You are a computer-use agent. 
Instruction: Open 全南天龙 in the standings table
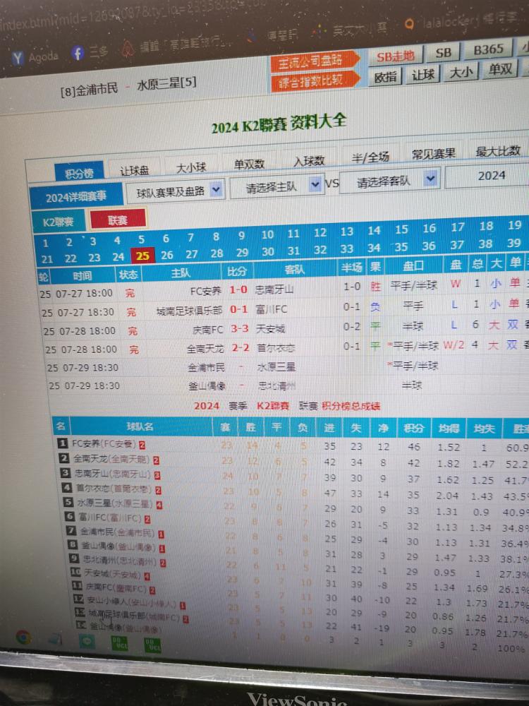click(x=111, y=460)
